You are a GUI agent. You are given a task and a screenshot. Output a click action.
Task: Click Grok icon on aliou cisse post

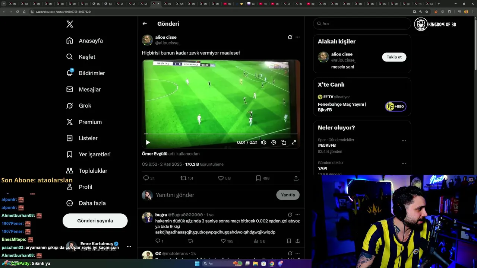pyautogui.click(x=290, y=37)
